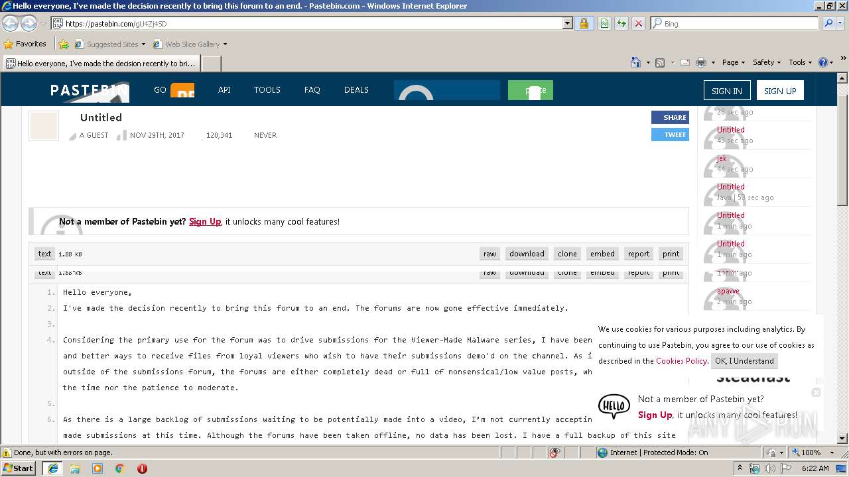Click the Home icon in command bar
The height and width of the screenshot is (477, 849).
[x=636, y=62]
